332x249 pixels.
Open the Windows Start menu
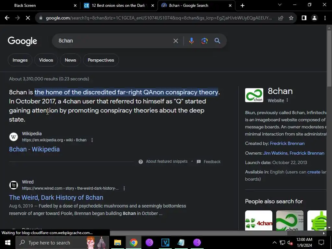click(8, 243)
